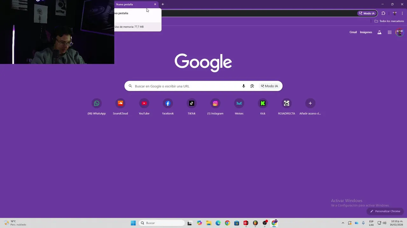Click the Personalizar Chrome button
The width and height of the screenshot is (407, 228).
tap(385, 211)
